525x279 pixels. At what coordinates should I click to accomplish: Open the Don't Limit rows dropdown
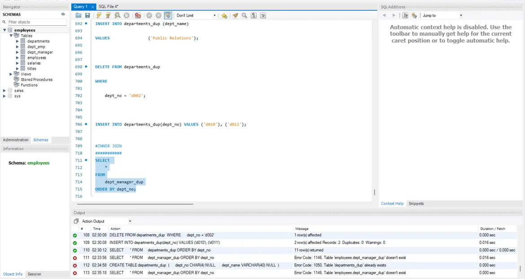click(x=196, y=15)
